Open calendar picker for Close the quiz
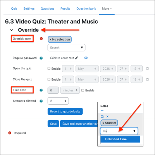Screen dimensions: 155x155 point(147,79)
